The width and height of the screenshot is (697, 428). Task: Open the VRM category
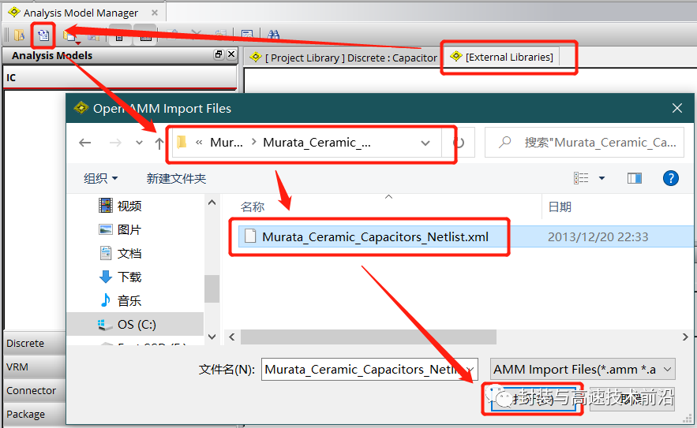[35, 367]
